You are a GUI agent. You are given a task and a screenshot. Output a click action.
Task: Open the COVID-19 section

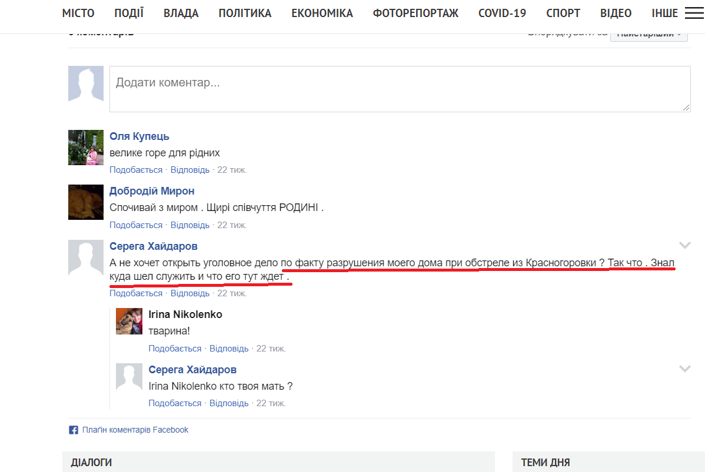[502, 13]
